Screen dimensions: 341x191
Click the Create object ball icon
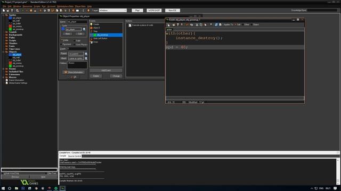click(74, 11)
